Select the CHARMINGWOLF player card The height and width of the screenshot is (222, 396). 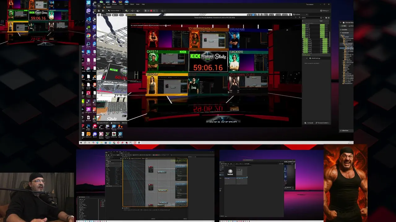pos(208,38)
